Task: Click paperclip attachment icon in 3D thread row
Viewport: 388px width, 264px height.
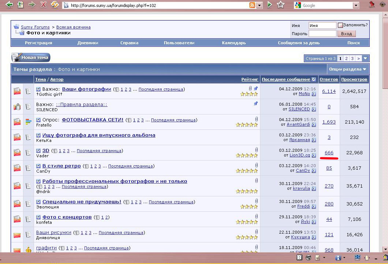Action: click(256, 150)
